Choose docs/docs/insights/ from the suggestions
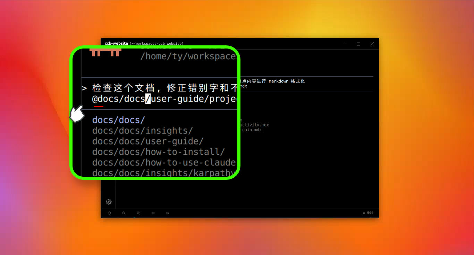The image size is (474, 255). tap(142, 131)
